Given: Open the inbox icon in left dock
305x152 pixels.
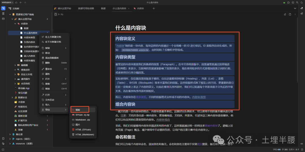Looking at the screenshot, I should point(3,19).
